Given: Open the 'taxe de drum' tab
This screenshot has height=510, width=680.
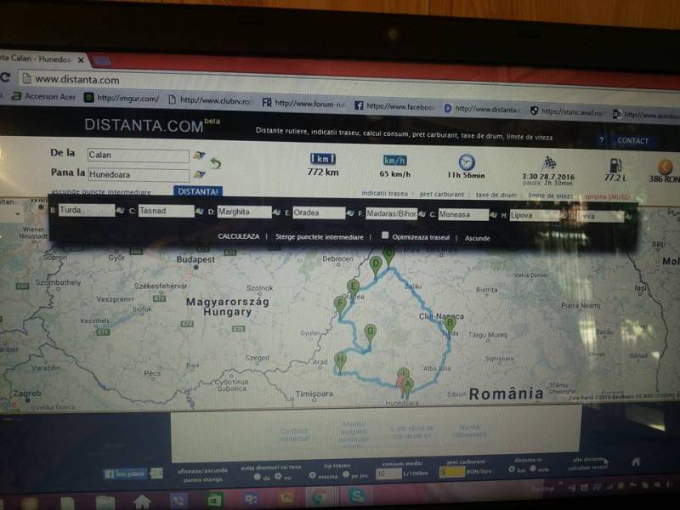Looking at the screenshot, I should [x=496, y=195].
